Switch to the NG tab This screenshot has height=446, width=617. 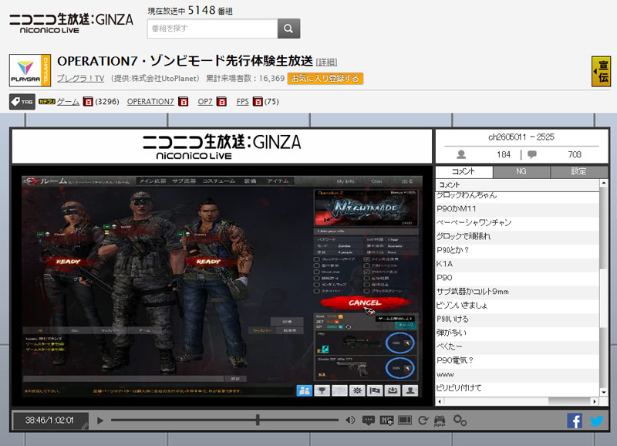tap(521, 171)
